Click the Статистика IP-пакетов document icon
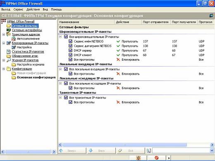Viewport: 215px width, 161px height. (x=9, y=52)
